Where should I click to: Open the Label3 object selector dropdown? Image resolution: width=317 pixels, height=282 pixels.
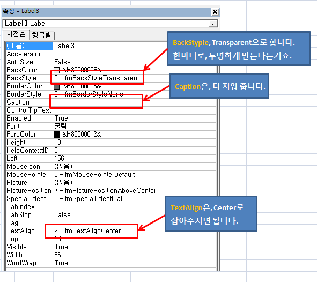213,24
